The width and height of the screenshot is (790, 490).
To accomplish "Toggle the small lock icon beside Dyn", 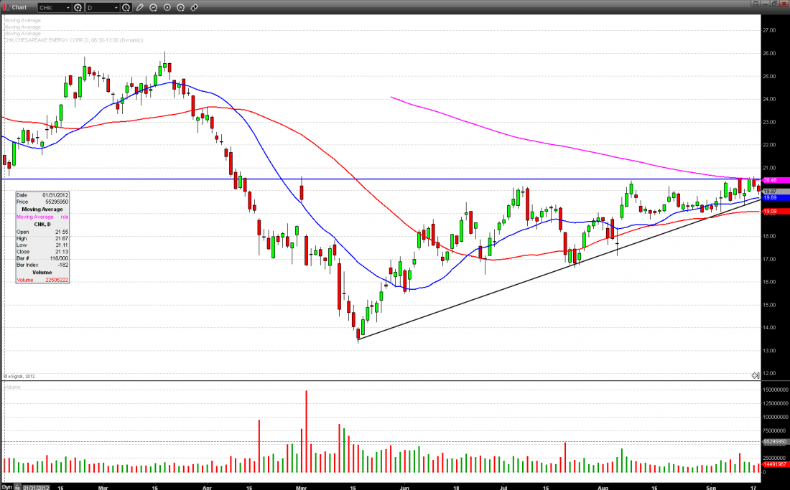I will [17, 486].
